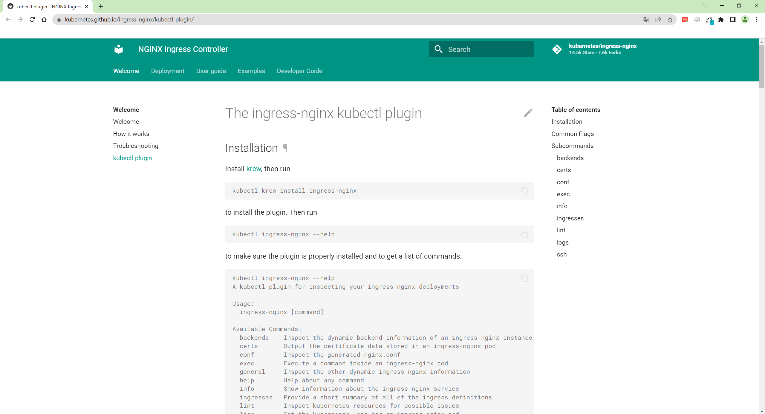765x414 pixels.
Task: Open the git repository icon
Action: tap(557, 49)
